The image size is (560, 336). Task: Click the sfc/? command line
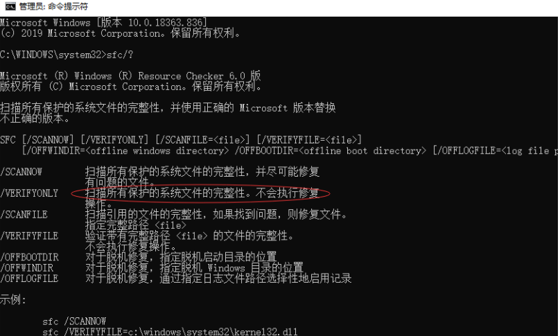click(x=67, y=55)
